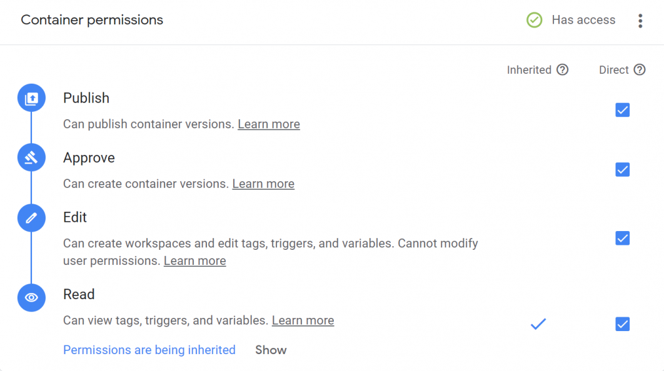Uncheck the Publish direct permission
664x371 pixels.
click(622, 110)
